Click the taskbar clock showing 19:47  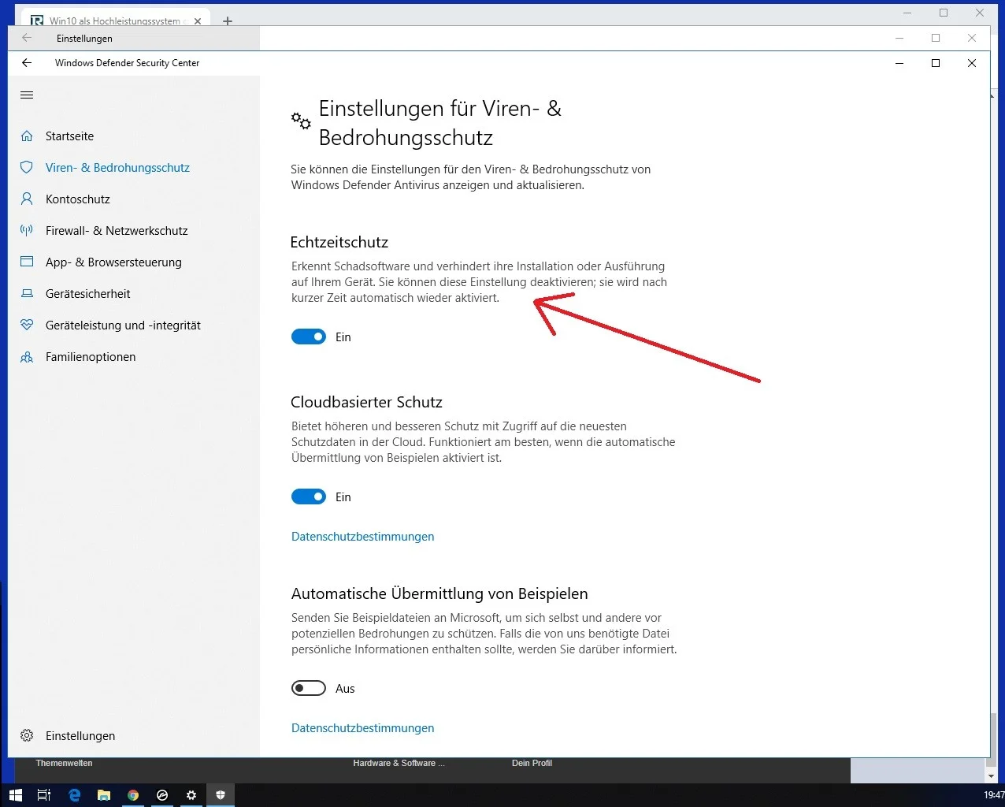click(994, 795)
